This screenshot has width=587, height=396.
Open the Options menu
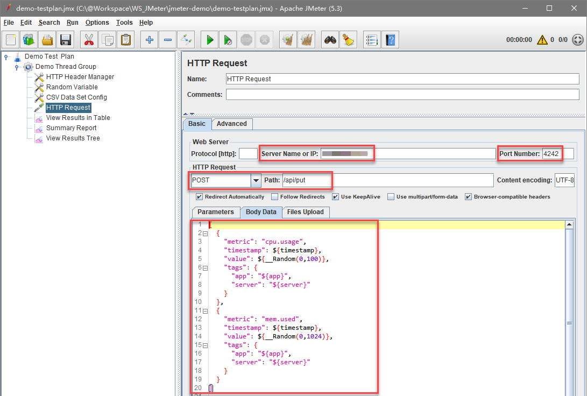[97, 23]
